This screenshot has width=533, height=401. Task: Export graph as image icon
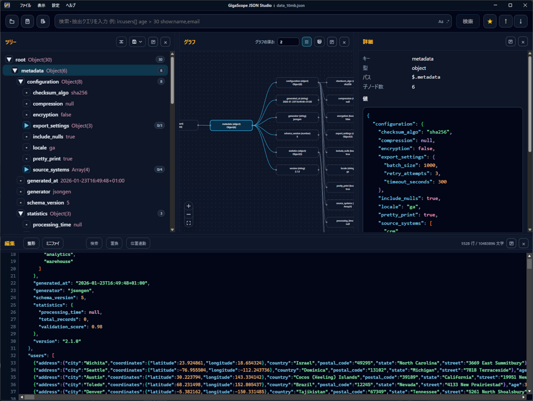click(319, 42)
